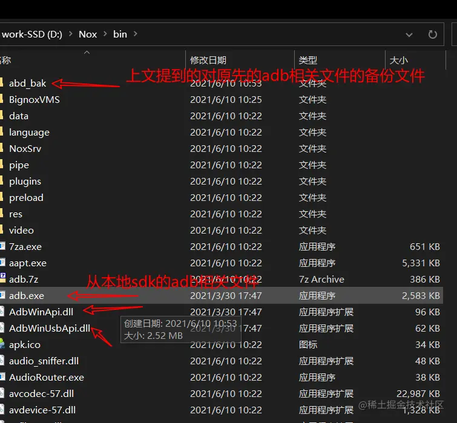The image size is (457, 423).
Task: Click the 651 KB size of 7za.exe
Action: [425, 247]
